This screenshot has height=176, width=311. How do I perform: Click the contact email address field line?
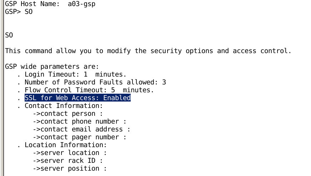pos(81,129)
